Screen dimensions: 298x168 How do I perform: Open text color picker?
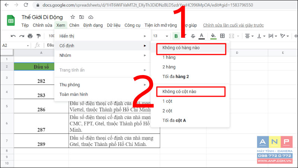click(x=202, y=36)
